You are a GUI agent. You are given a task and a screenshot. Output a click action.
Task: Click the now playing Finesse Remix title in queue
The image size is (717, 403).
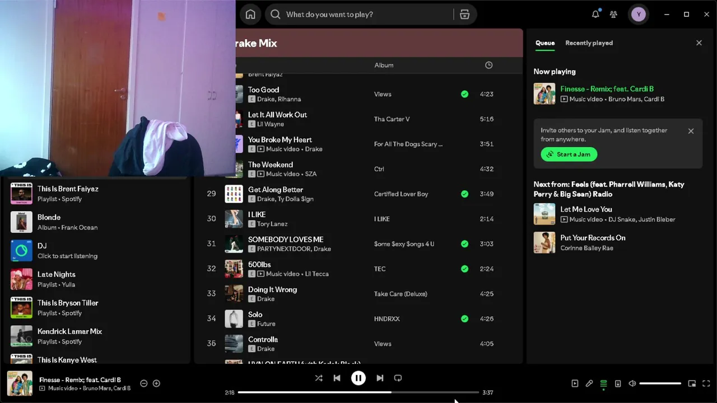click(x=607, y=89)
